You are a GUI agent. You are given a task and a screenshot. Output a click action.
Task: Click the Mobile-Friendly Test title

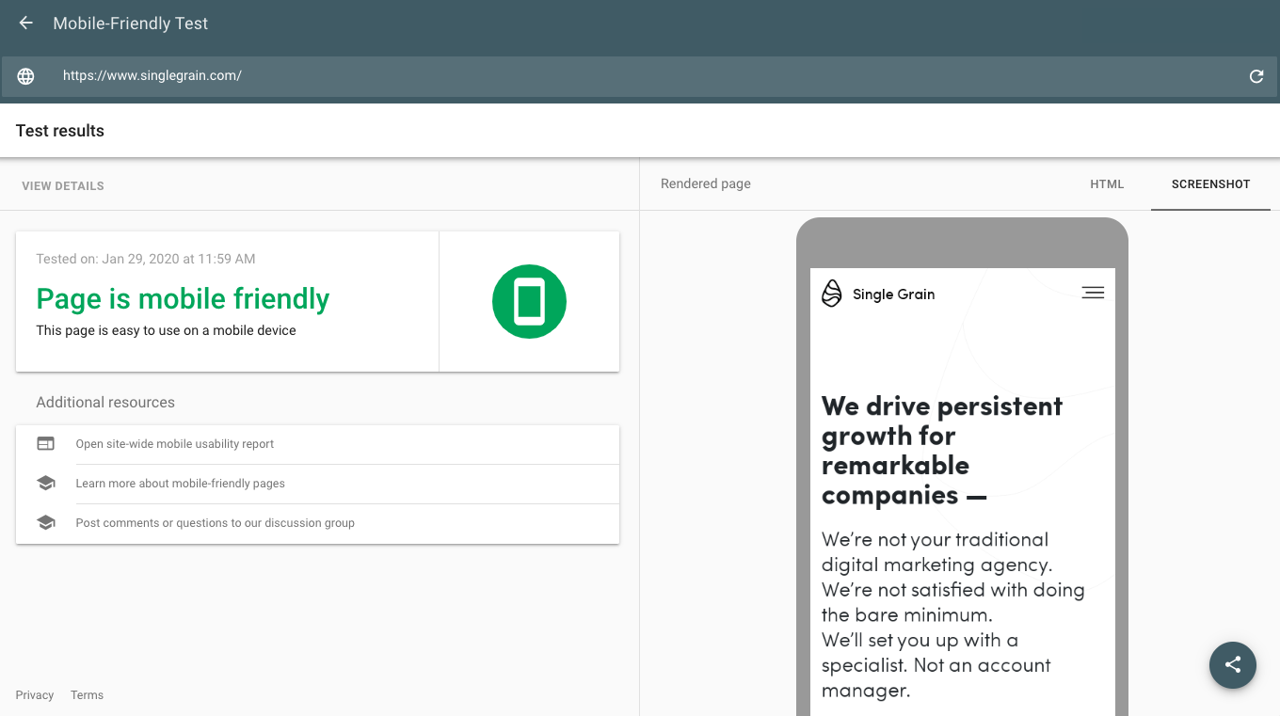(131, 24)
